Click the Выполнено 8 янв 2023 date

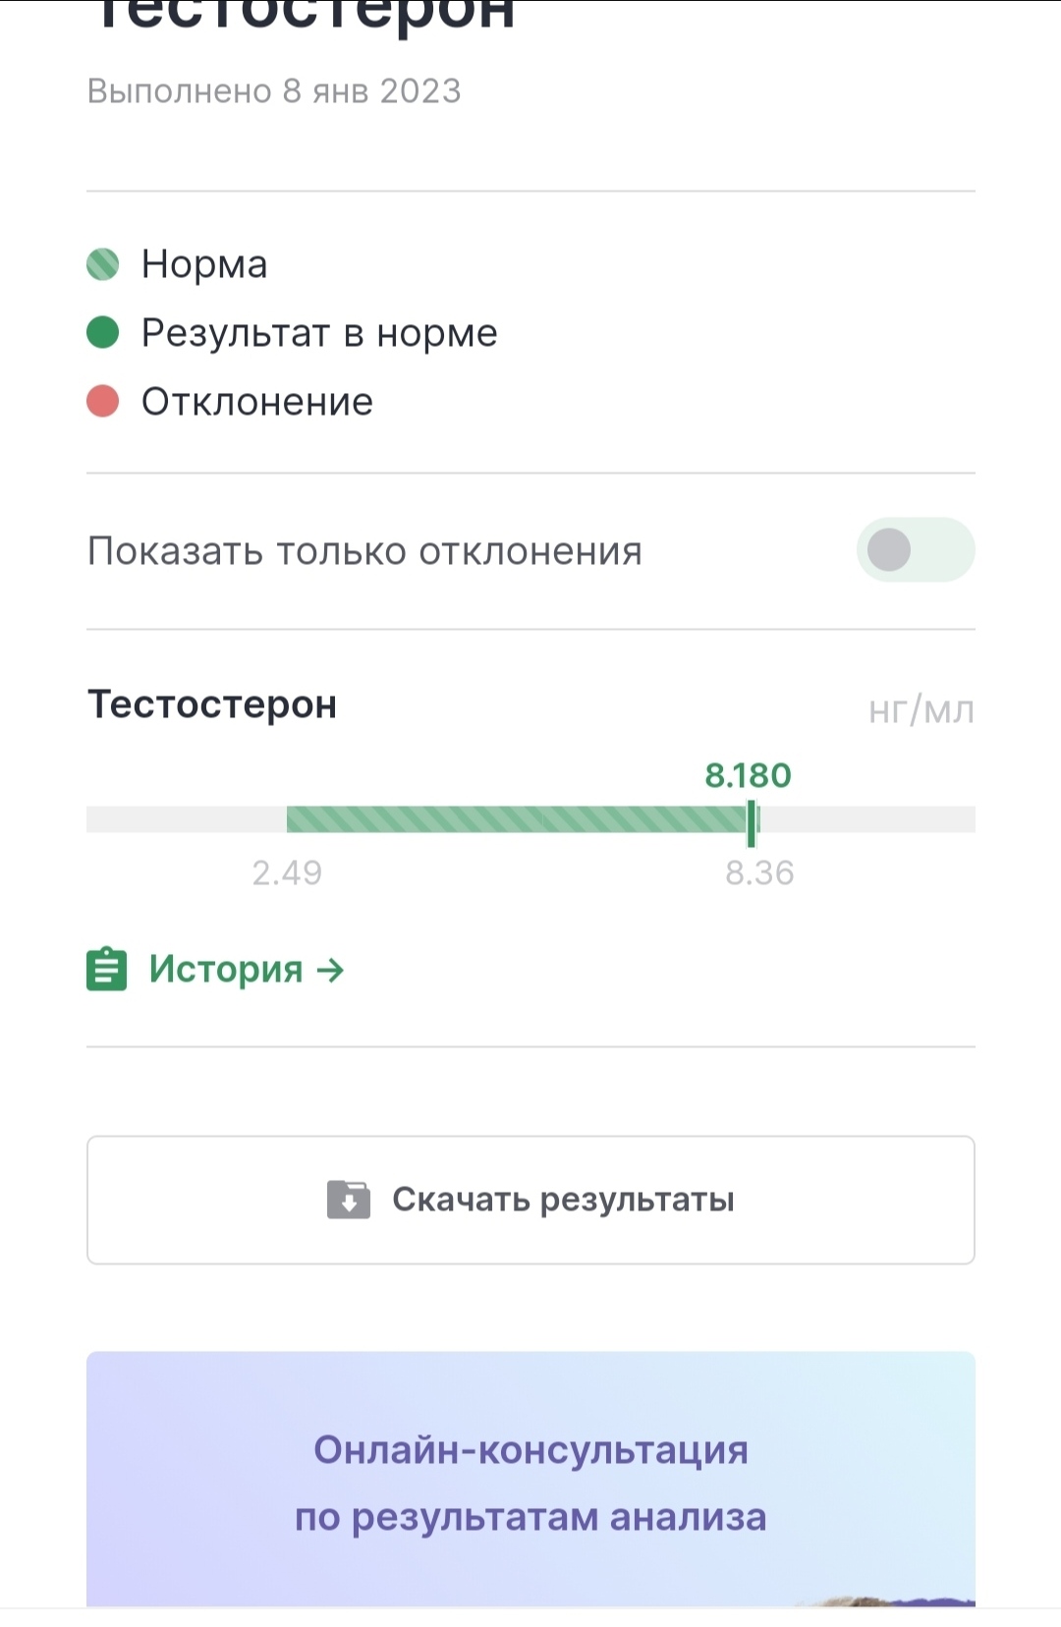click(x=274, y=91)
